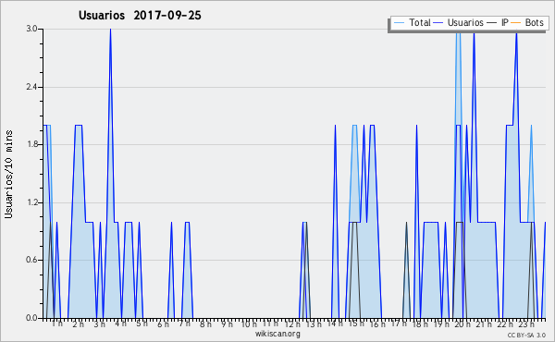The height and width of the screenshot is (342, 555).
Task: Click the 3.0 y-axis value
Action: (31, 29)
